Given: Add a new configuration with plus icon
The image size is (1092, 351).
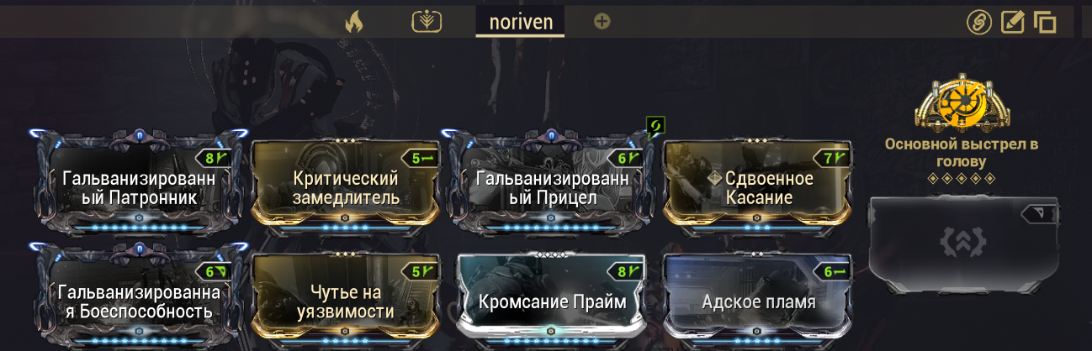Looking at the screenshot, I should pyautogui.click(x=602, y=21).
